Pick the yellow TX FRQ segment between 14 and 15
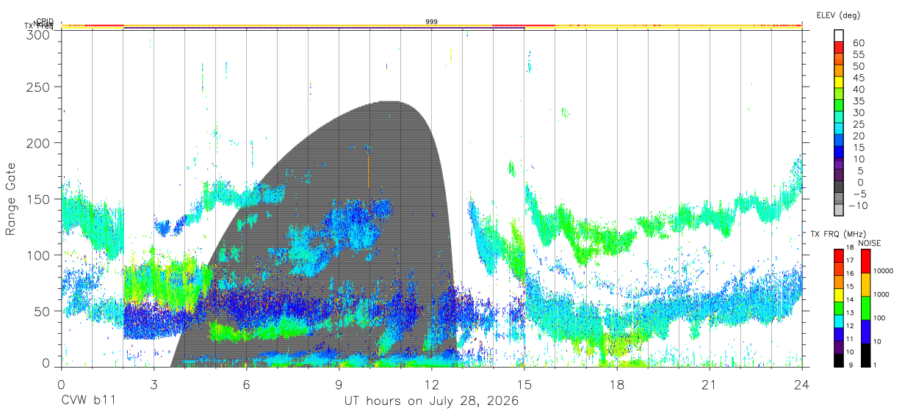The width and height of the screenshot is (902, 416). pyautogui.click(x=839, y=294)
